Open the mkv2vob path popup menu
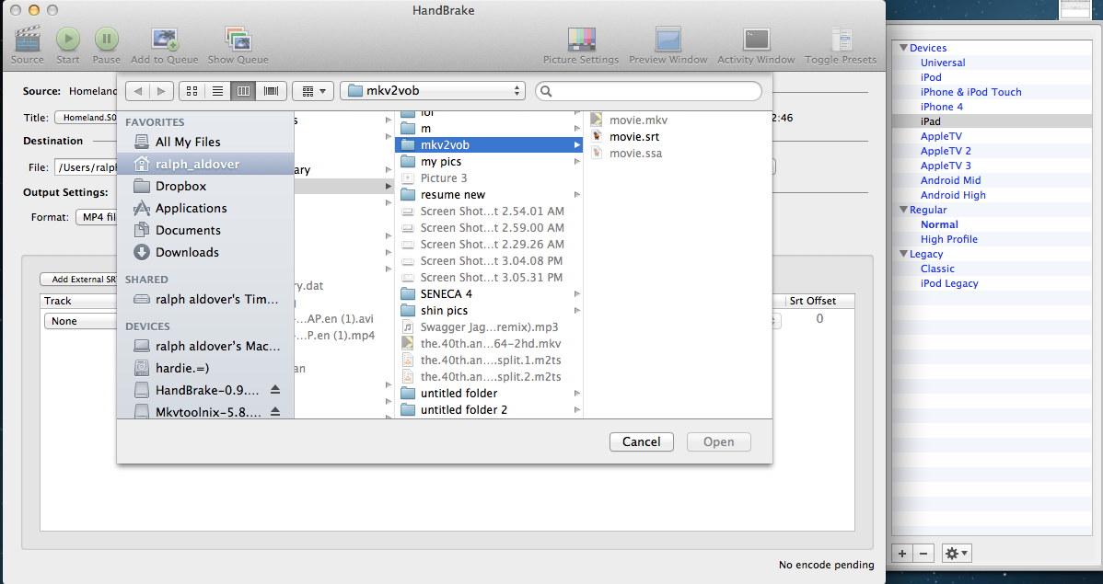Viewport: 1103px width, 584px height. pyautogui.click(x=433, y=91)
